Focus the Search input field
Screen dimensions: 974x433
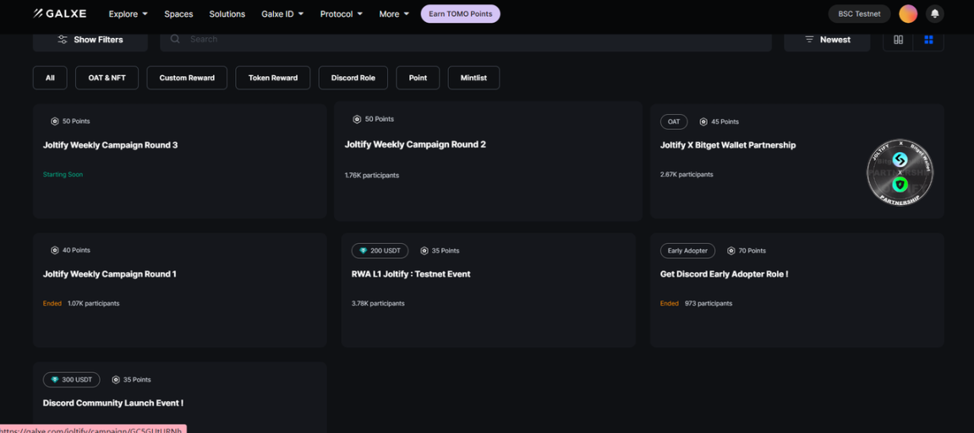click(466, 39)
